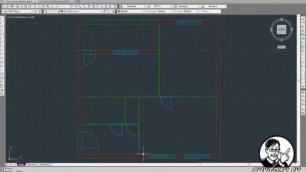Screen dimensions: 306x172
Task: Click the layer color red swatch
Action: (62, 11)
